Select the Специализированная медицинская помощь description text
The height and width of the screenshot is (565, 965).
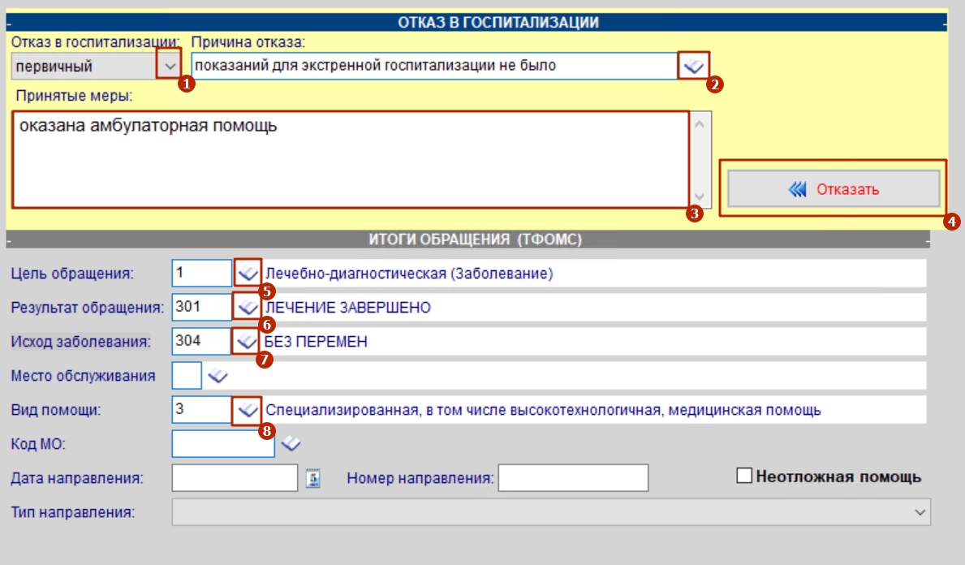click(x=544, y=410)
